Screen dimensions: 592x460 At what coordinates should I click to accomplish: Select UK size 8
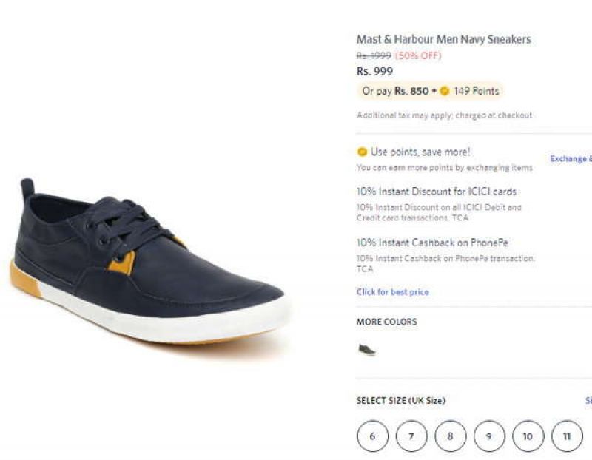pos(448,437)
